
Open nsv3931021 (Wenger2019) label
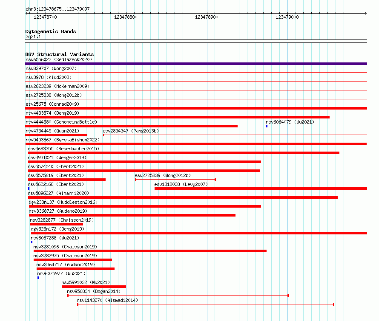click(x=57, y=158)
